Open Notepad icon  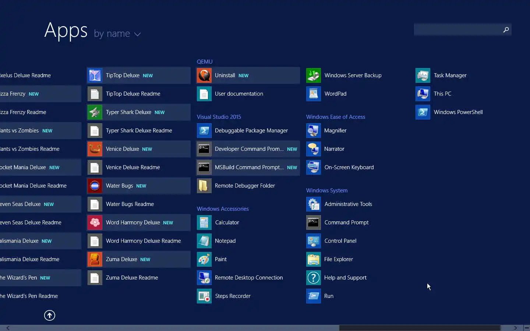[204, 241]
